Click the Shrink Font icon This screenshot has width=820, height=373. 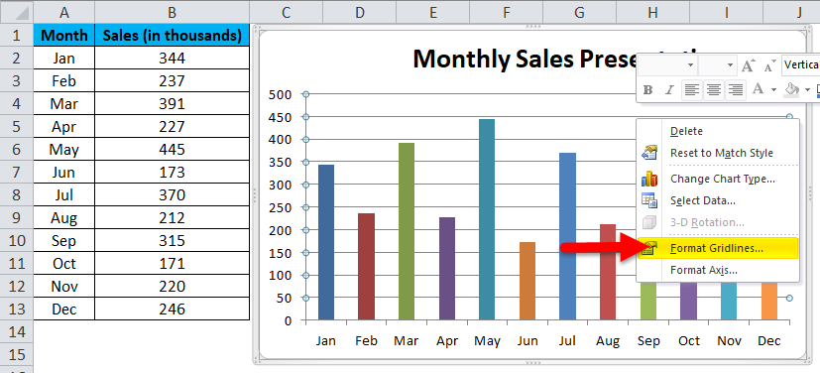(768, 65)
